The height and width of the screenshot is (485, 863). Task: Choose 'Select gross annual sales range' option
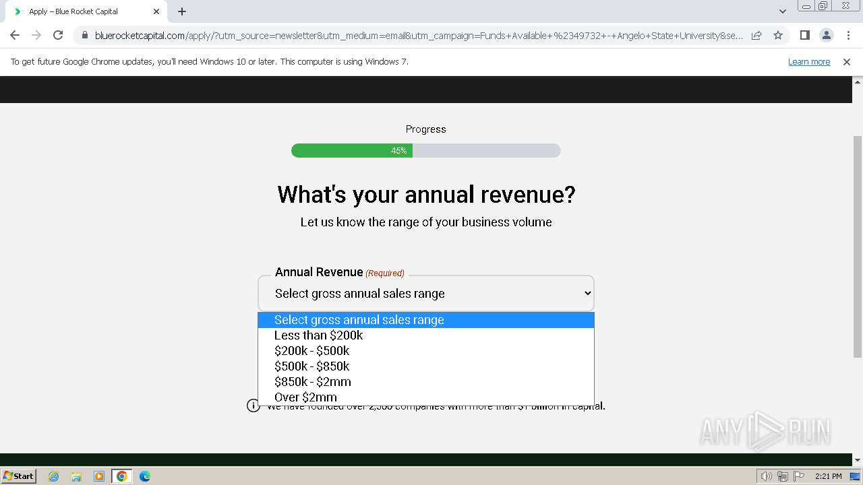click(426, 320)
